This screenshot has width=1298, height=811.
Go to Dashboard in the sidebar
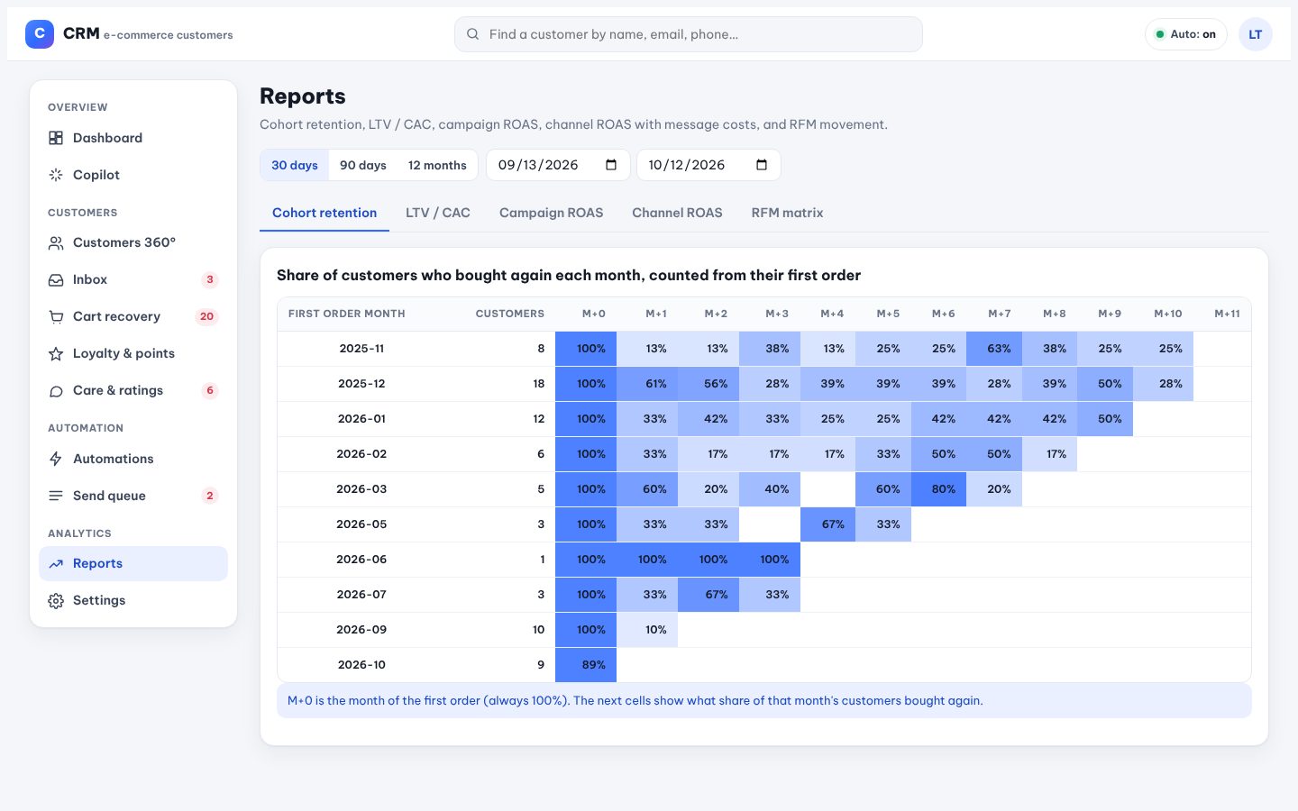point(133,138)
